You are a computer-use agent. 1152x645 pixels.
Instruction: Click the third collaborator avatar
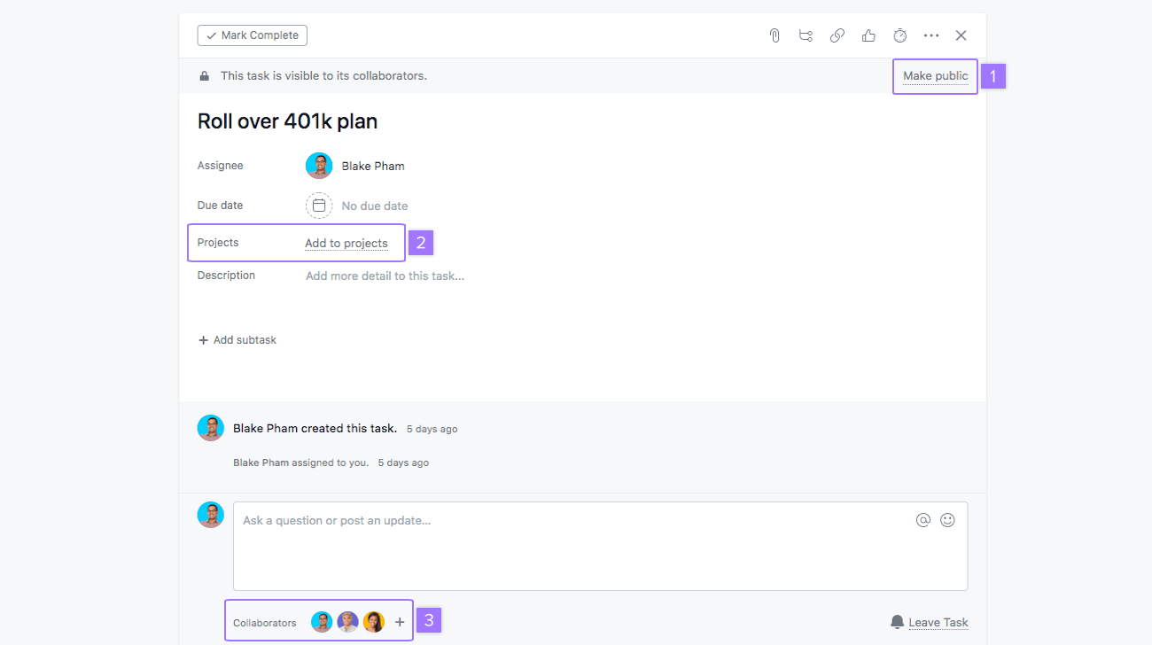click(374, 622)
